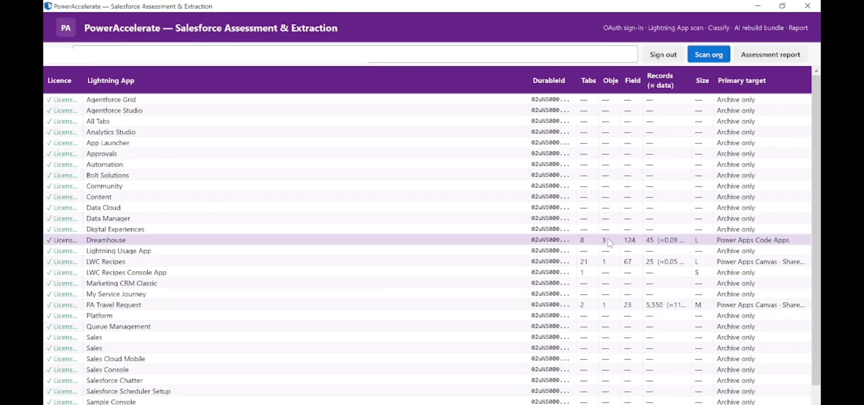This screenshot has width=864, height=405.
Task: Select the PA Travel Request row
Action: point(427,305)
